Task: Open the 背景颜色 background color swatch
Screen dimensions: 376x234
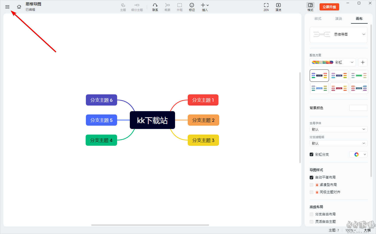Action: point(358,108)
